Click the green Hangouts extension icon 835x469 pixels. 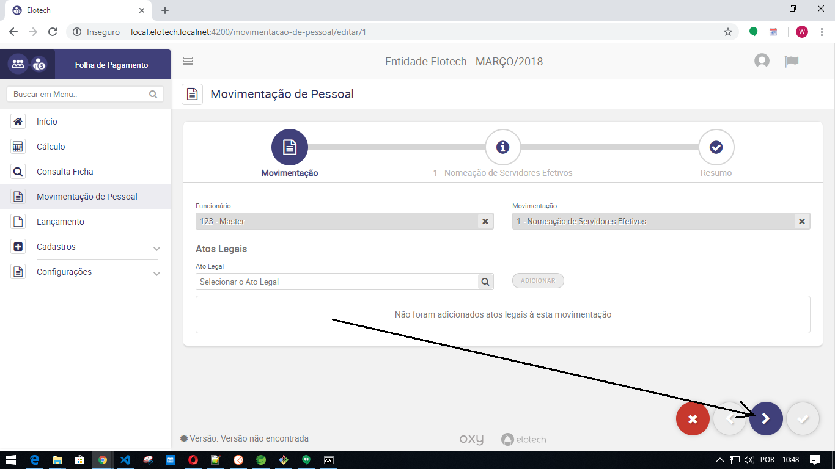click(754, 32)
